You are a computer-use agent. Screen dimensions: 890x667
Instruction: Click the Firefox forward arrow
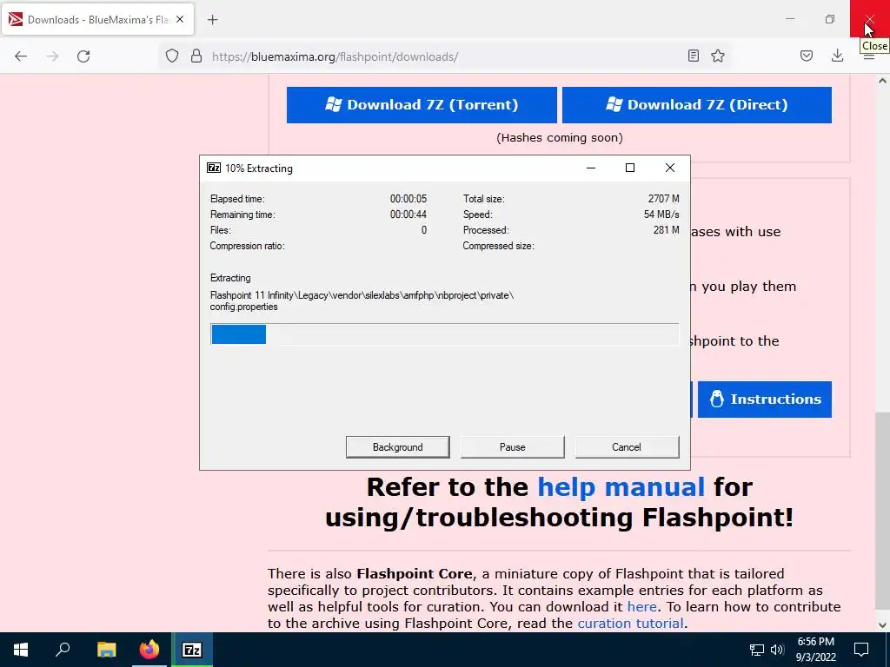coord(52,56)
